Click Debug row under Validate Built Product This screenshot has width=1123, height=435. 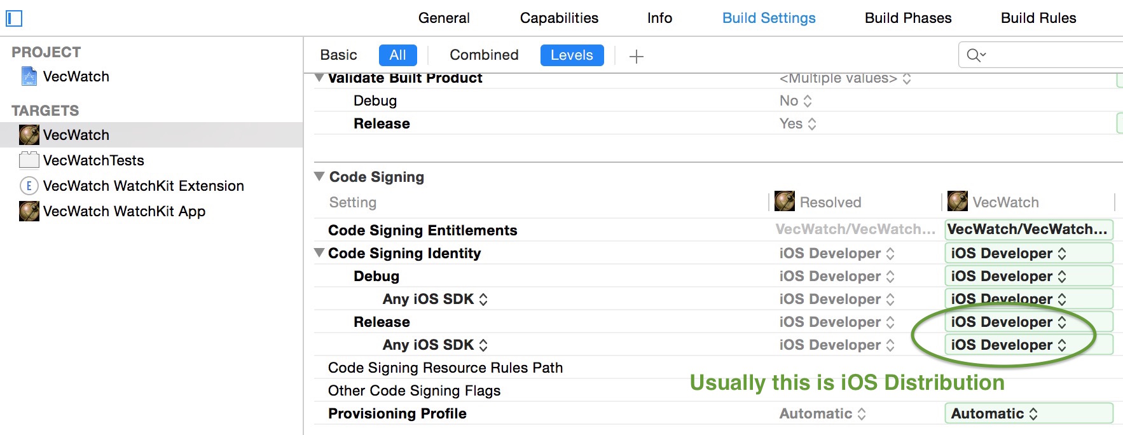375,100
